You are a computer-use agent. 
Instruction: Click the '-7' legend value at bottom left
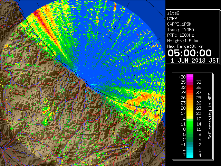[x=183, y=155]
